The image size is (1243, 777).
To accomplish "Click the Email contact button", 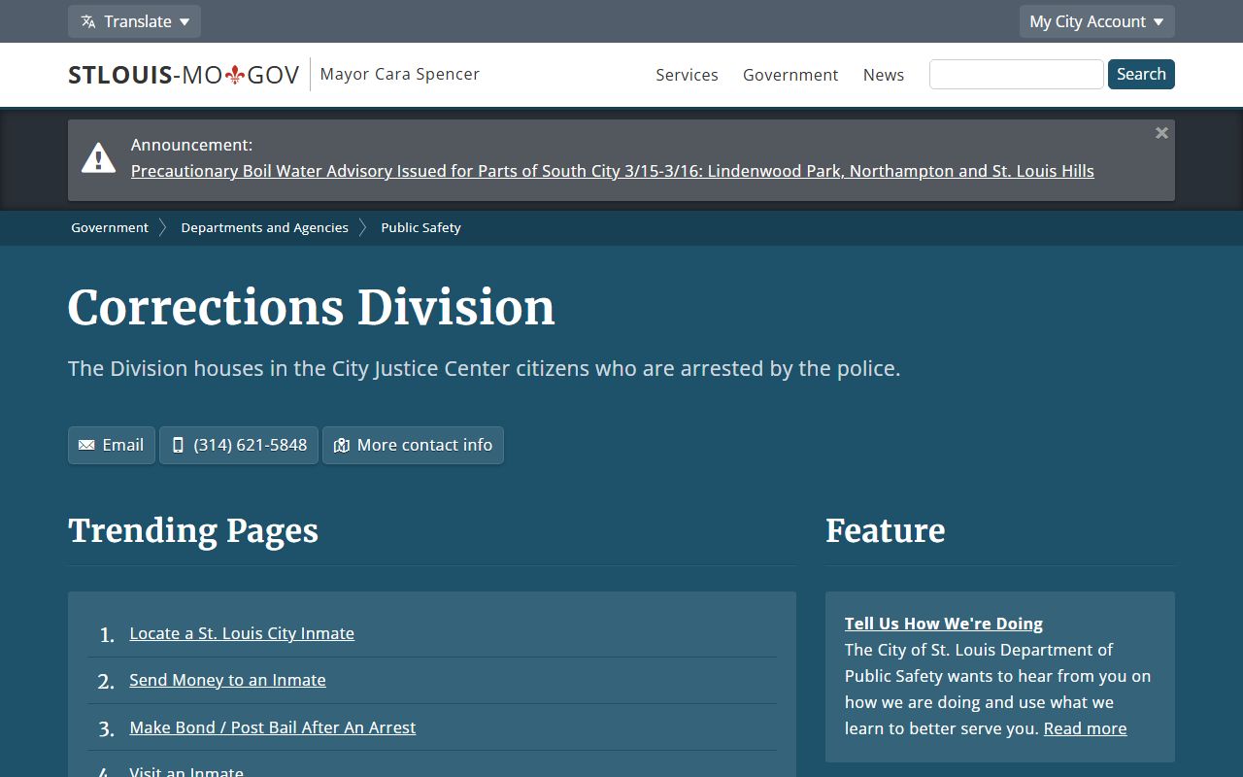I will point(112,445).
